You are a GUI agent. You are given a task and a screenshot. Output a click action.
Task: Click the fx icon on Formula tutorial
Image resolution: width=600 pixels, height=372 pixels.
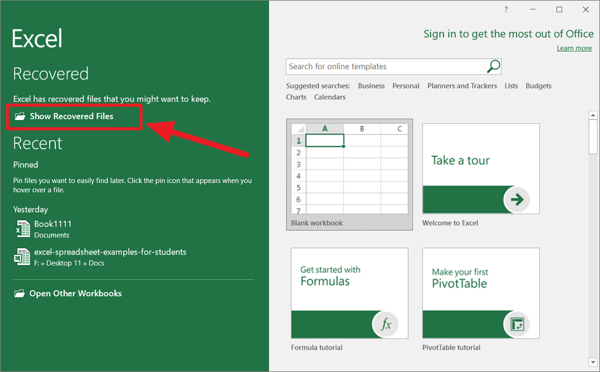pyautogui.click(x=385, y=324)
